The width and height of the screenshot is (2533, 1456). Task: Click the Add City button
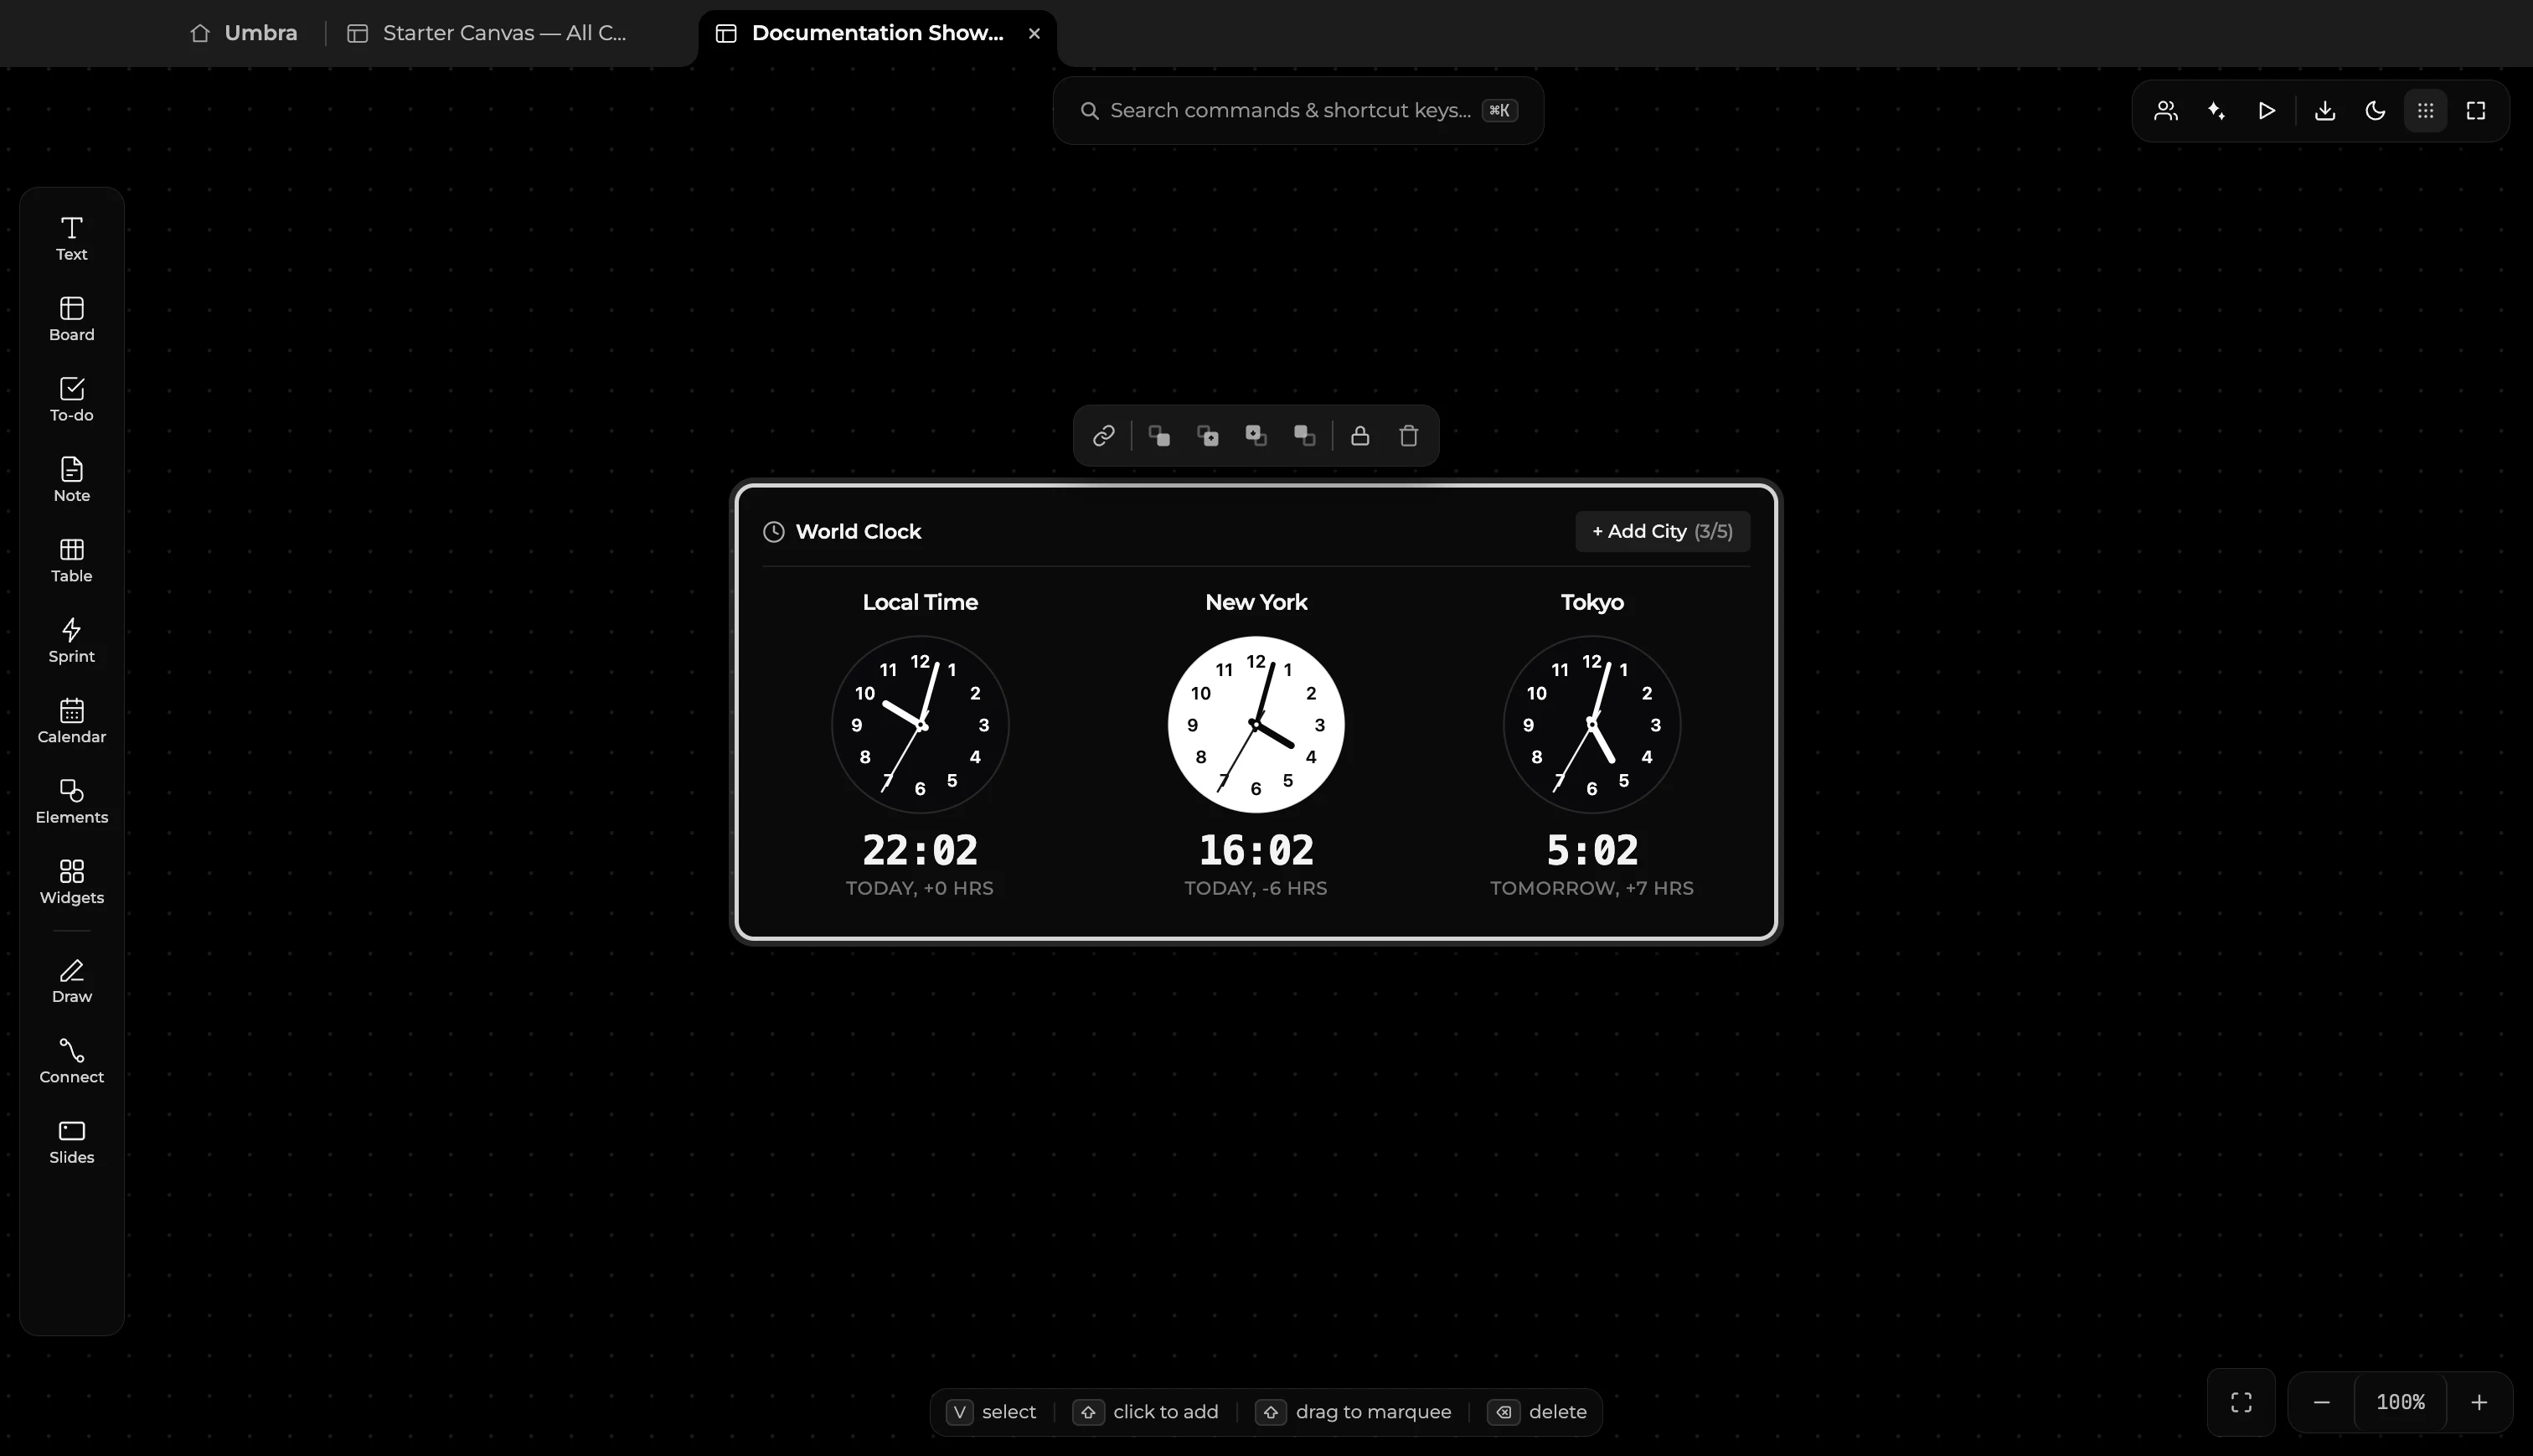tap(1663, 531)
